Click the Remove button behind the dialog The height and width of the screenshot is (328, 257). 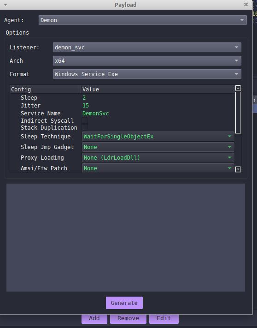coord(128,318)
